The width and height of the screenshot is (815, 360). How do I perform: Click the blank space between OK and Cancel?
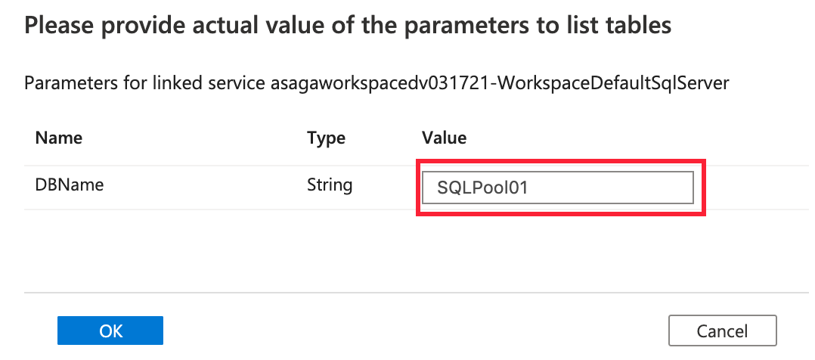point(416,331)
